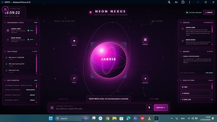The width and height of the screenshot is (217, 122).
Task: Open the Windows Start menu
Action: coord(51,118)
